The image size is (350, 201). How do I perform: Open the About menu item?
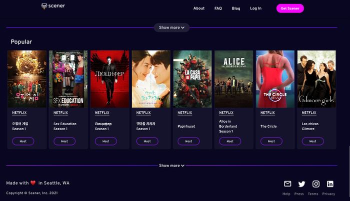(x=199, y=8)
